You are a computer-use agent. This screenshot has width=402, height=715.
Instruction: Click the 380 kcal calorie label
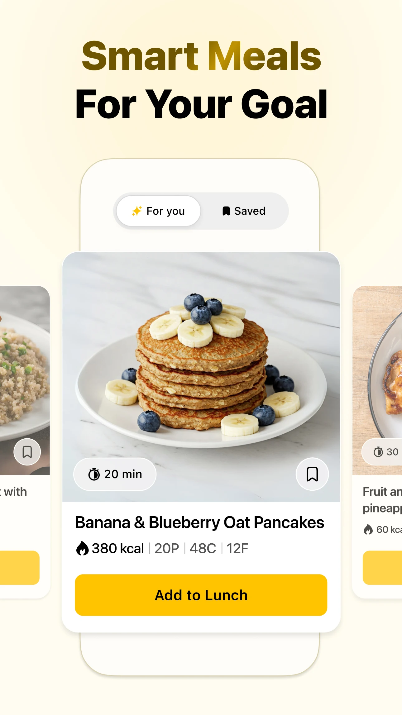118,548
